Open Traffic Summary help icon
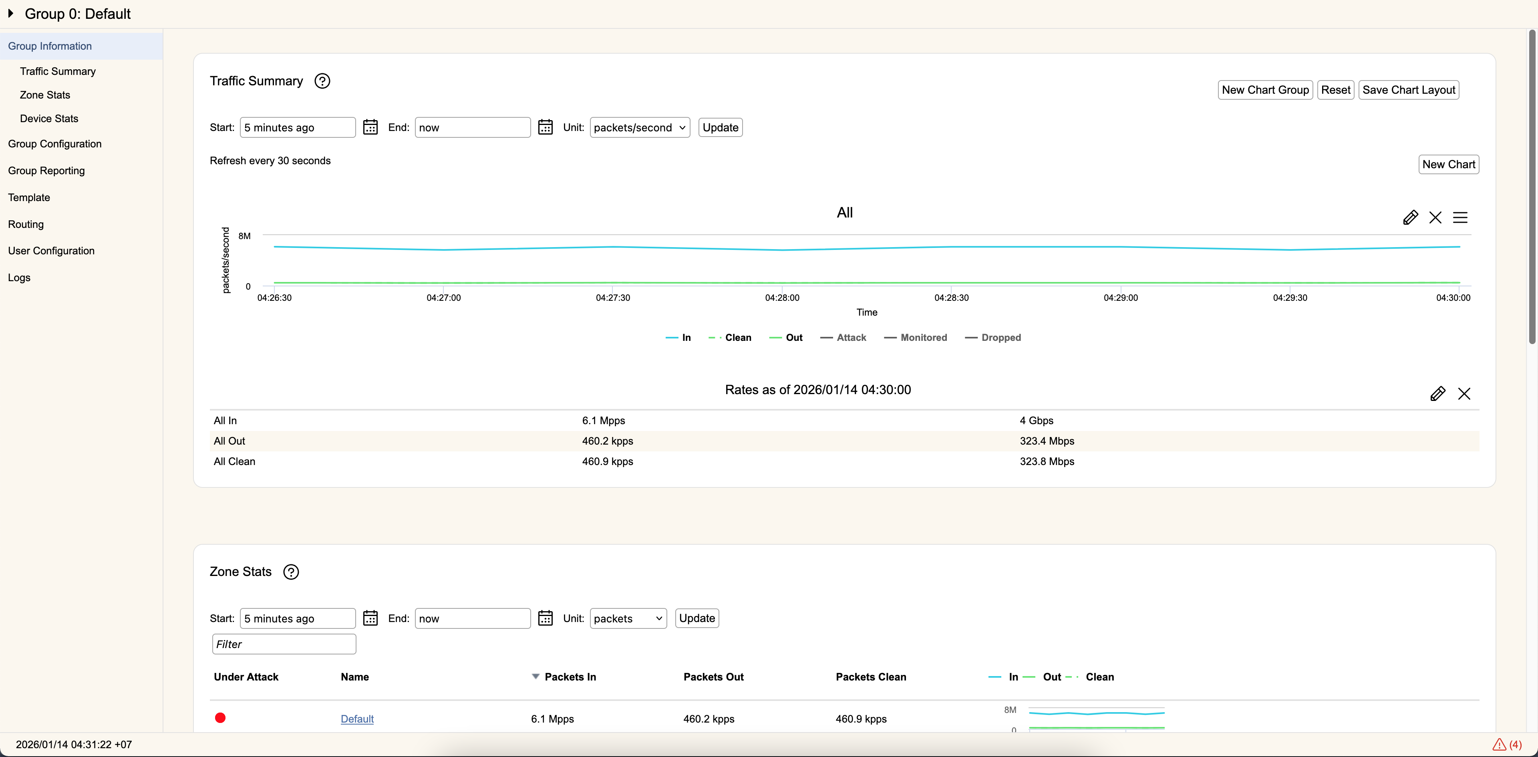Viewport: 1538px width, 757px height. [x=322, y=81]
